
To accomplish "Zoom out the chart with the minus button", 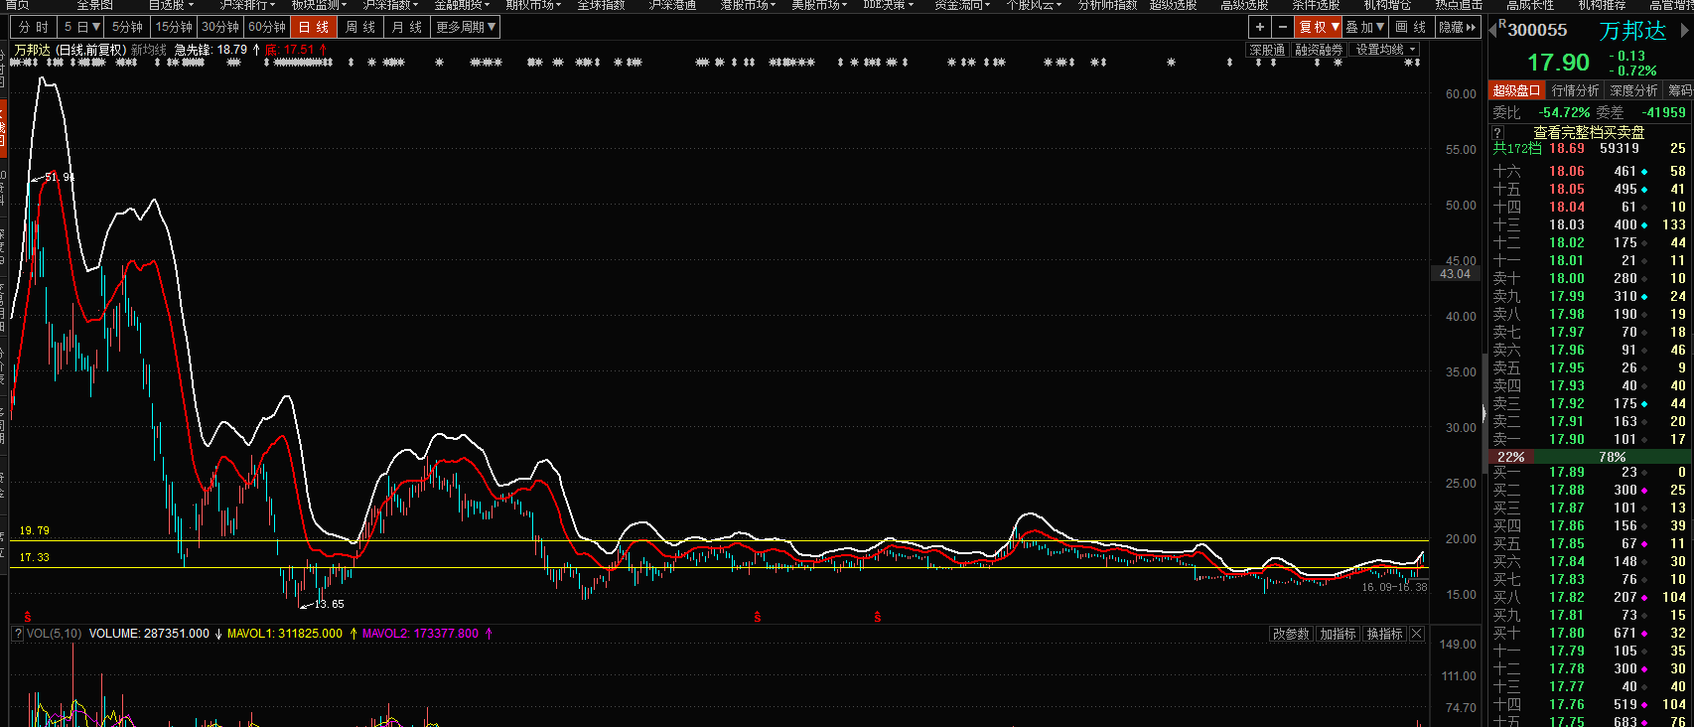I will (1282, 27).
